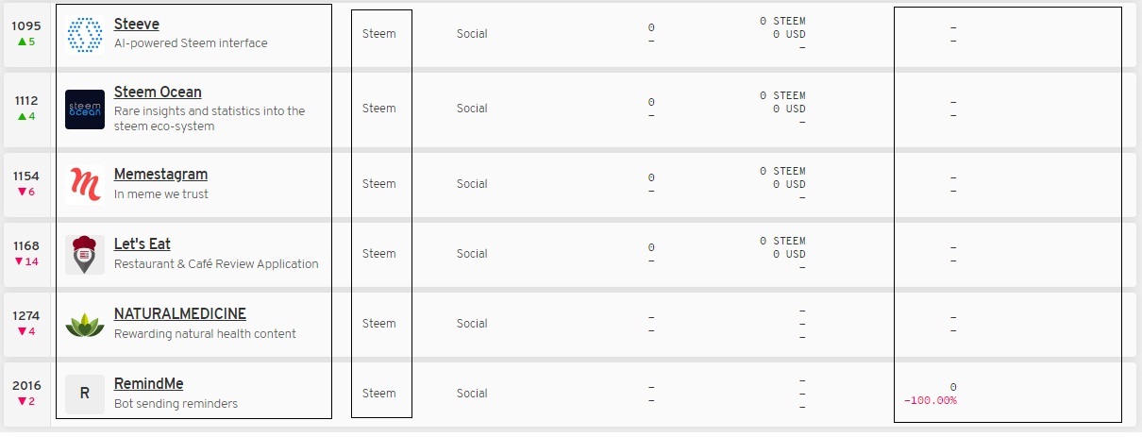Click the NATURALMEDICINE lotus leaf logo

click(x=85, y=324)
